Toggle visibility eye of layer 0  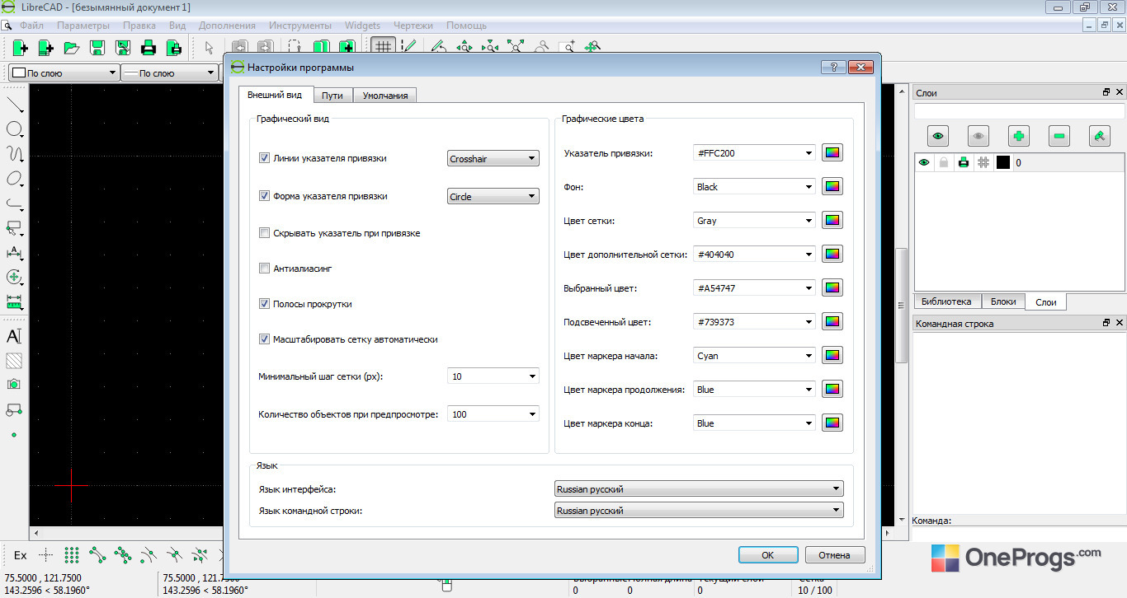coord(924,163)
